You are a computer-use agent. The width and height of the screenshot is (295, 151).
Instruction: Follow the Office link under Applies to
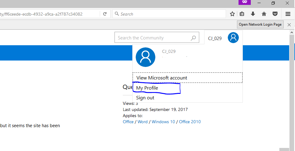point(128,122)
